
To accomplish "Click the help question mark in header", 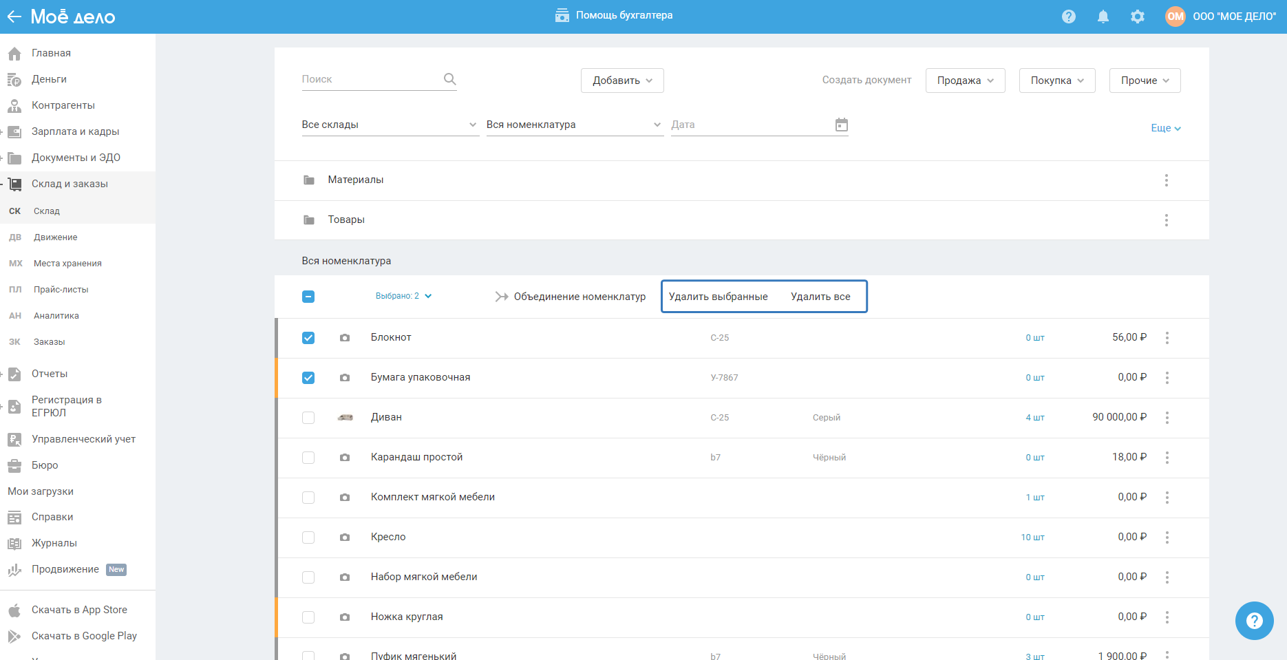I will coord(1068,17).
